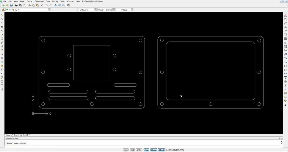
Task: Toggle ESnap in status bar
Action: coord(154,150)
